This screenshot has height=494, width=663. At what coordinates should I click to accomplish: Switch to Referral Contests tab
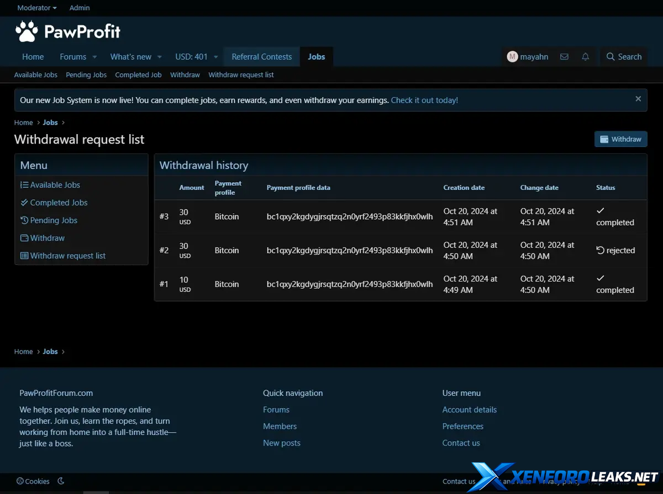(x=261, y=57)
